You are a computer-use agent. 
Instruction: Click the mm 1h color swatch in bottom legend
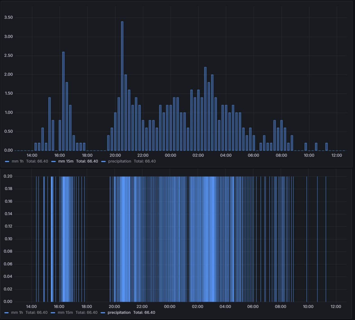point(7,313)
